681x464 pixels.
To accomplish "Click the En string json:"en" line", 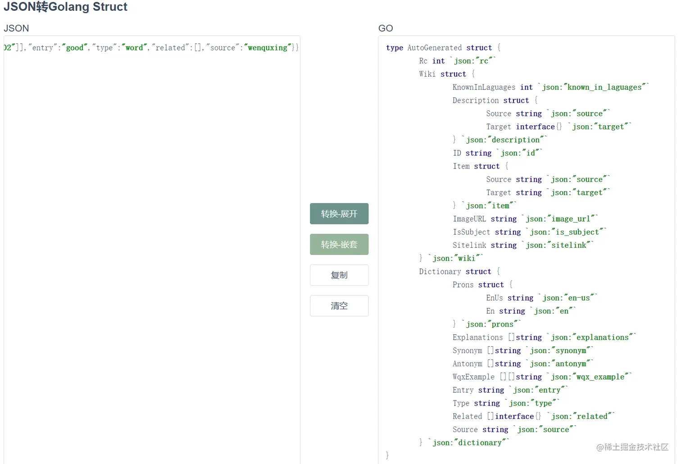I will click(x=531, y=311).
